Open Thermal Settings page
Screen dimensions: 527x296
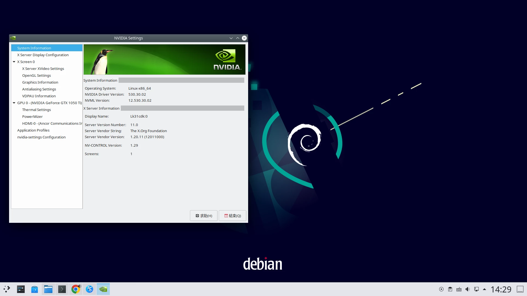click(x=37, y=110)
